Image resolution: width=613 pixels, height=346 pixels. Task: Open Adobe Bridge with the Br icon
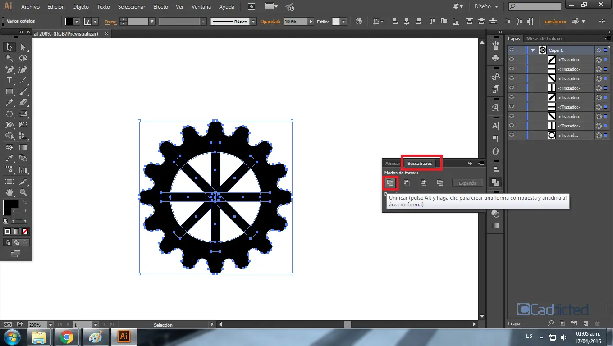(x=252, y=7)
